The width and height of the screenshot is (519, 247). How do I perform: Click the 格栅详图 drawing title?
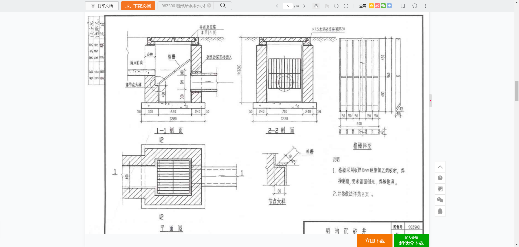tap(362, 146)
